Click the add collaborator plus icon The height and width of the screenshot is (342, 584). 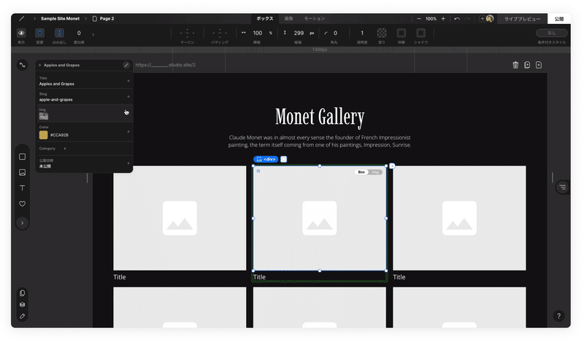482,19
